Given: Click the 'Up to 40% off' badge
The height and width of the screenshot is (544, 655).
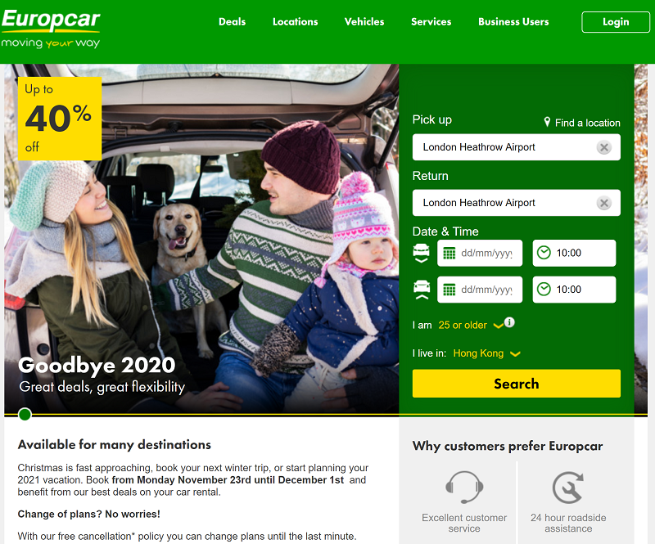Looking at the screenshot, I should [60, 119].
